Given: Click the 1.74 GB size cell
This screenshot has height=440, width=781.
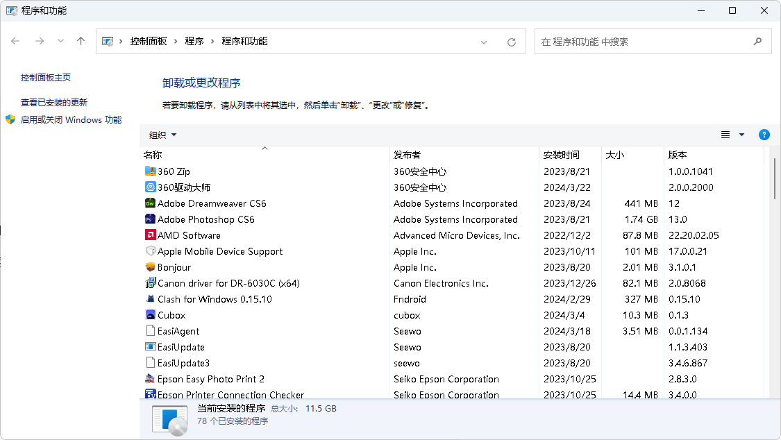Looking at the screenshot, I should tap(641, 219).
